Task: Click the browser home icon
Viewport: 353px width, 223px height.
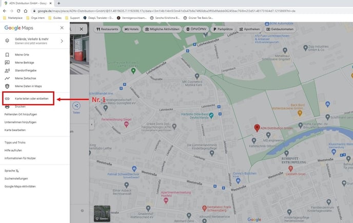Action: click(x=26, y=11)
